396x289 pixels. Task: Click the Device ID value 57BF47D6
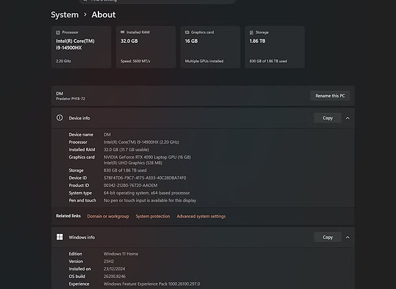pyautogui.click(x=145, y=178)
